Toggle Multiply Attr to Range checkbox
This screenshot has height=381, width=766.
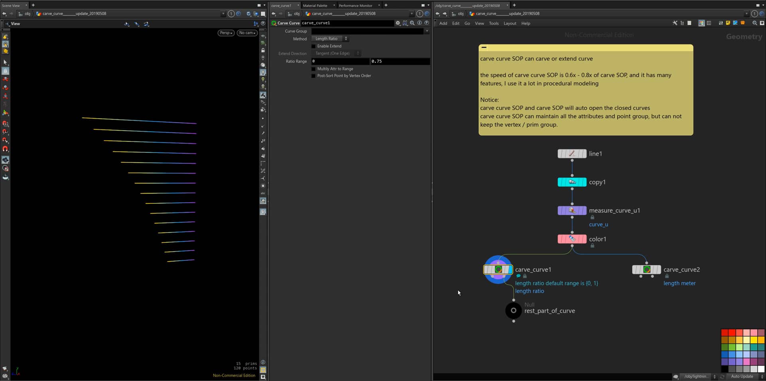click(x=314, y=69)
